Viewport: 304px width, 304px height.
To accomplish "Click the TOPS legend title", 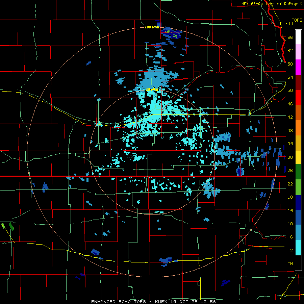I will pos(297,20).
